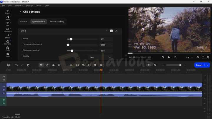Open the Tools panel in the sidebar
The image size is (212, 119).
[8, 55]
